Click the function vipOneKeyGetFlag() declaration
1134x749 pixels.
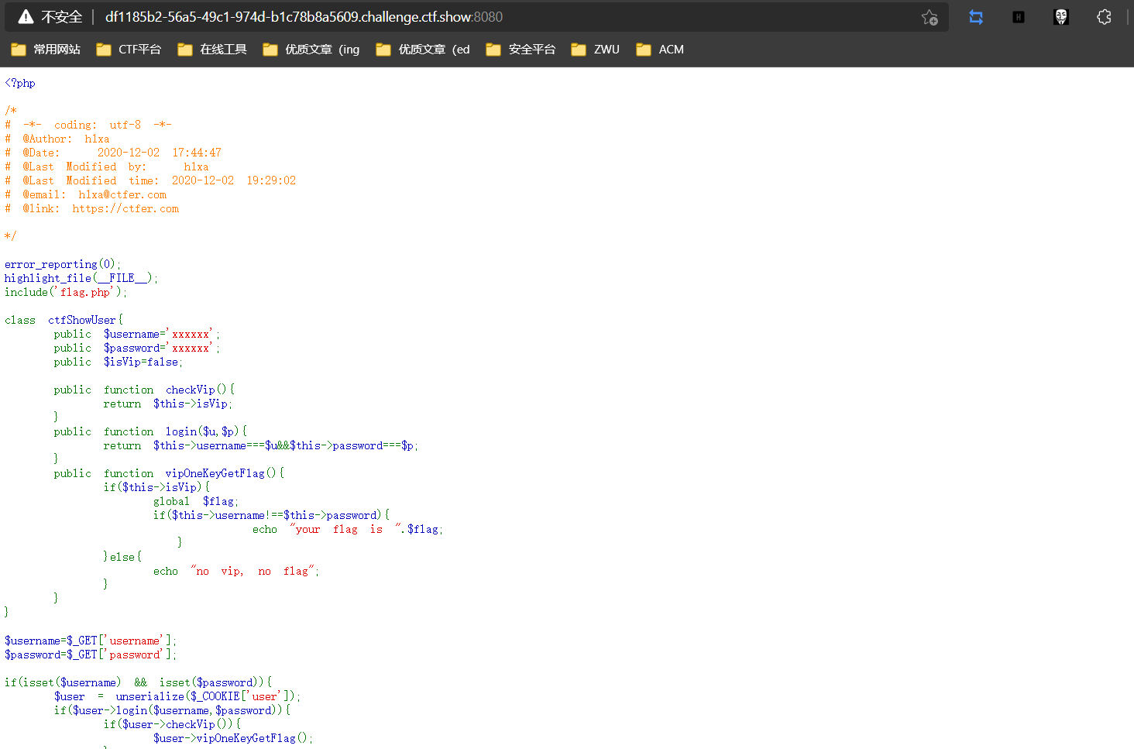[x=169, y=473]
